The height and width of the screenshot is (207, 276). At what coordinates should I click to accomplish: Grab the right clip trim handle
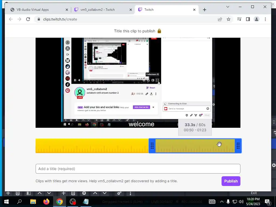[238, 146]
